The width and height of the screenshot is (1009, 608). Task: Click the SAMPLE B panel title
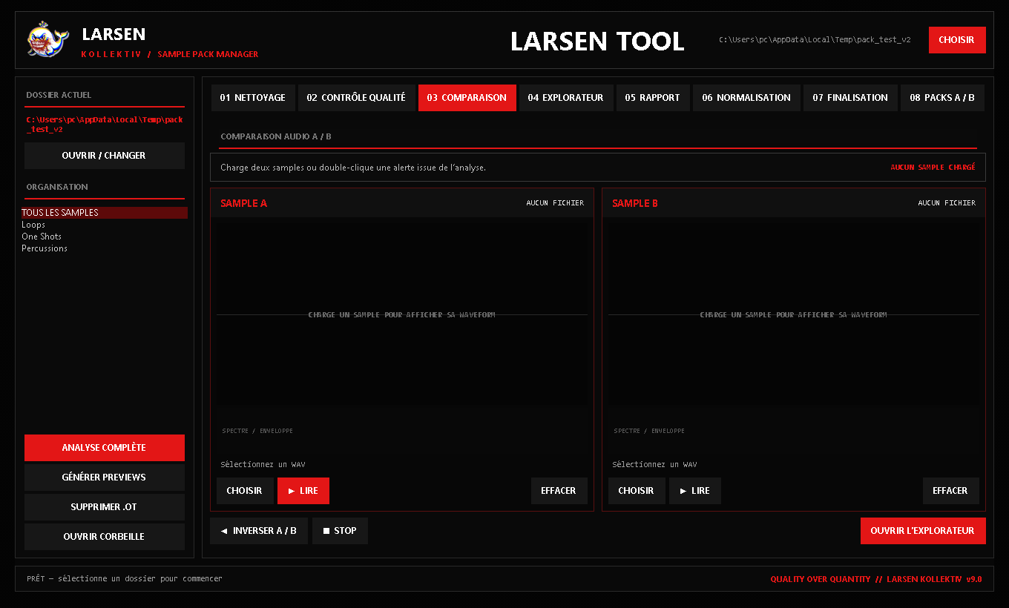pyautogui.click(x=635, y=203)
